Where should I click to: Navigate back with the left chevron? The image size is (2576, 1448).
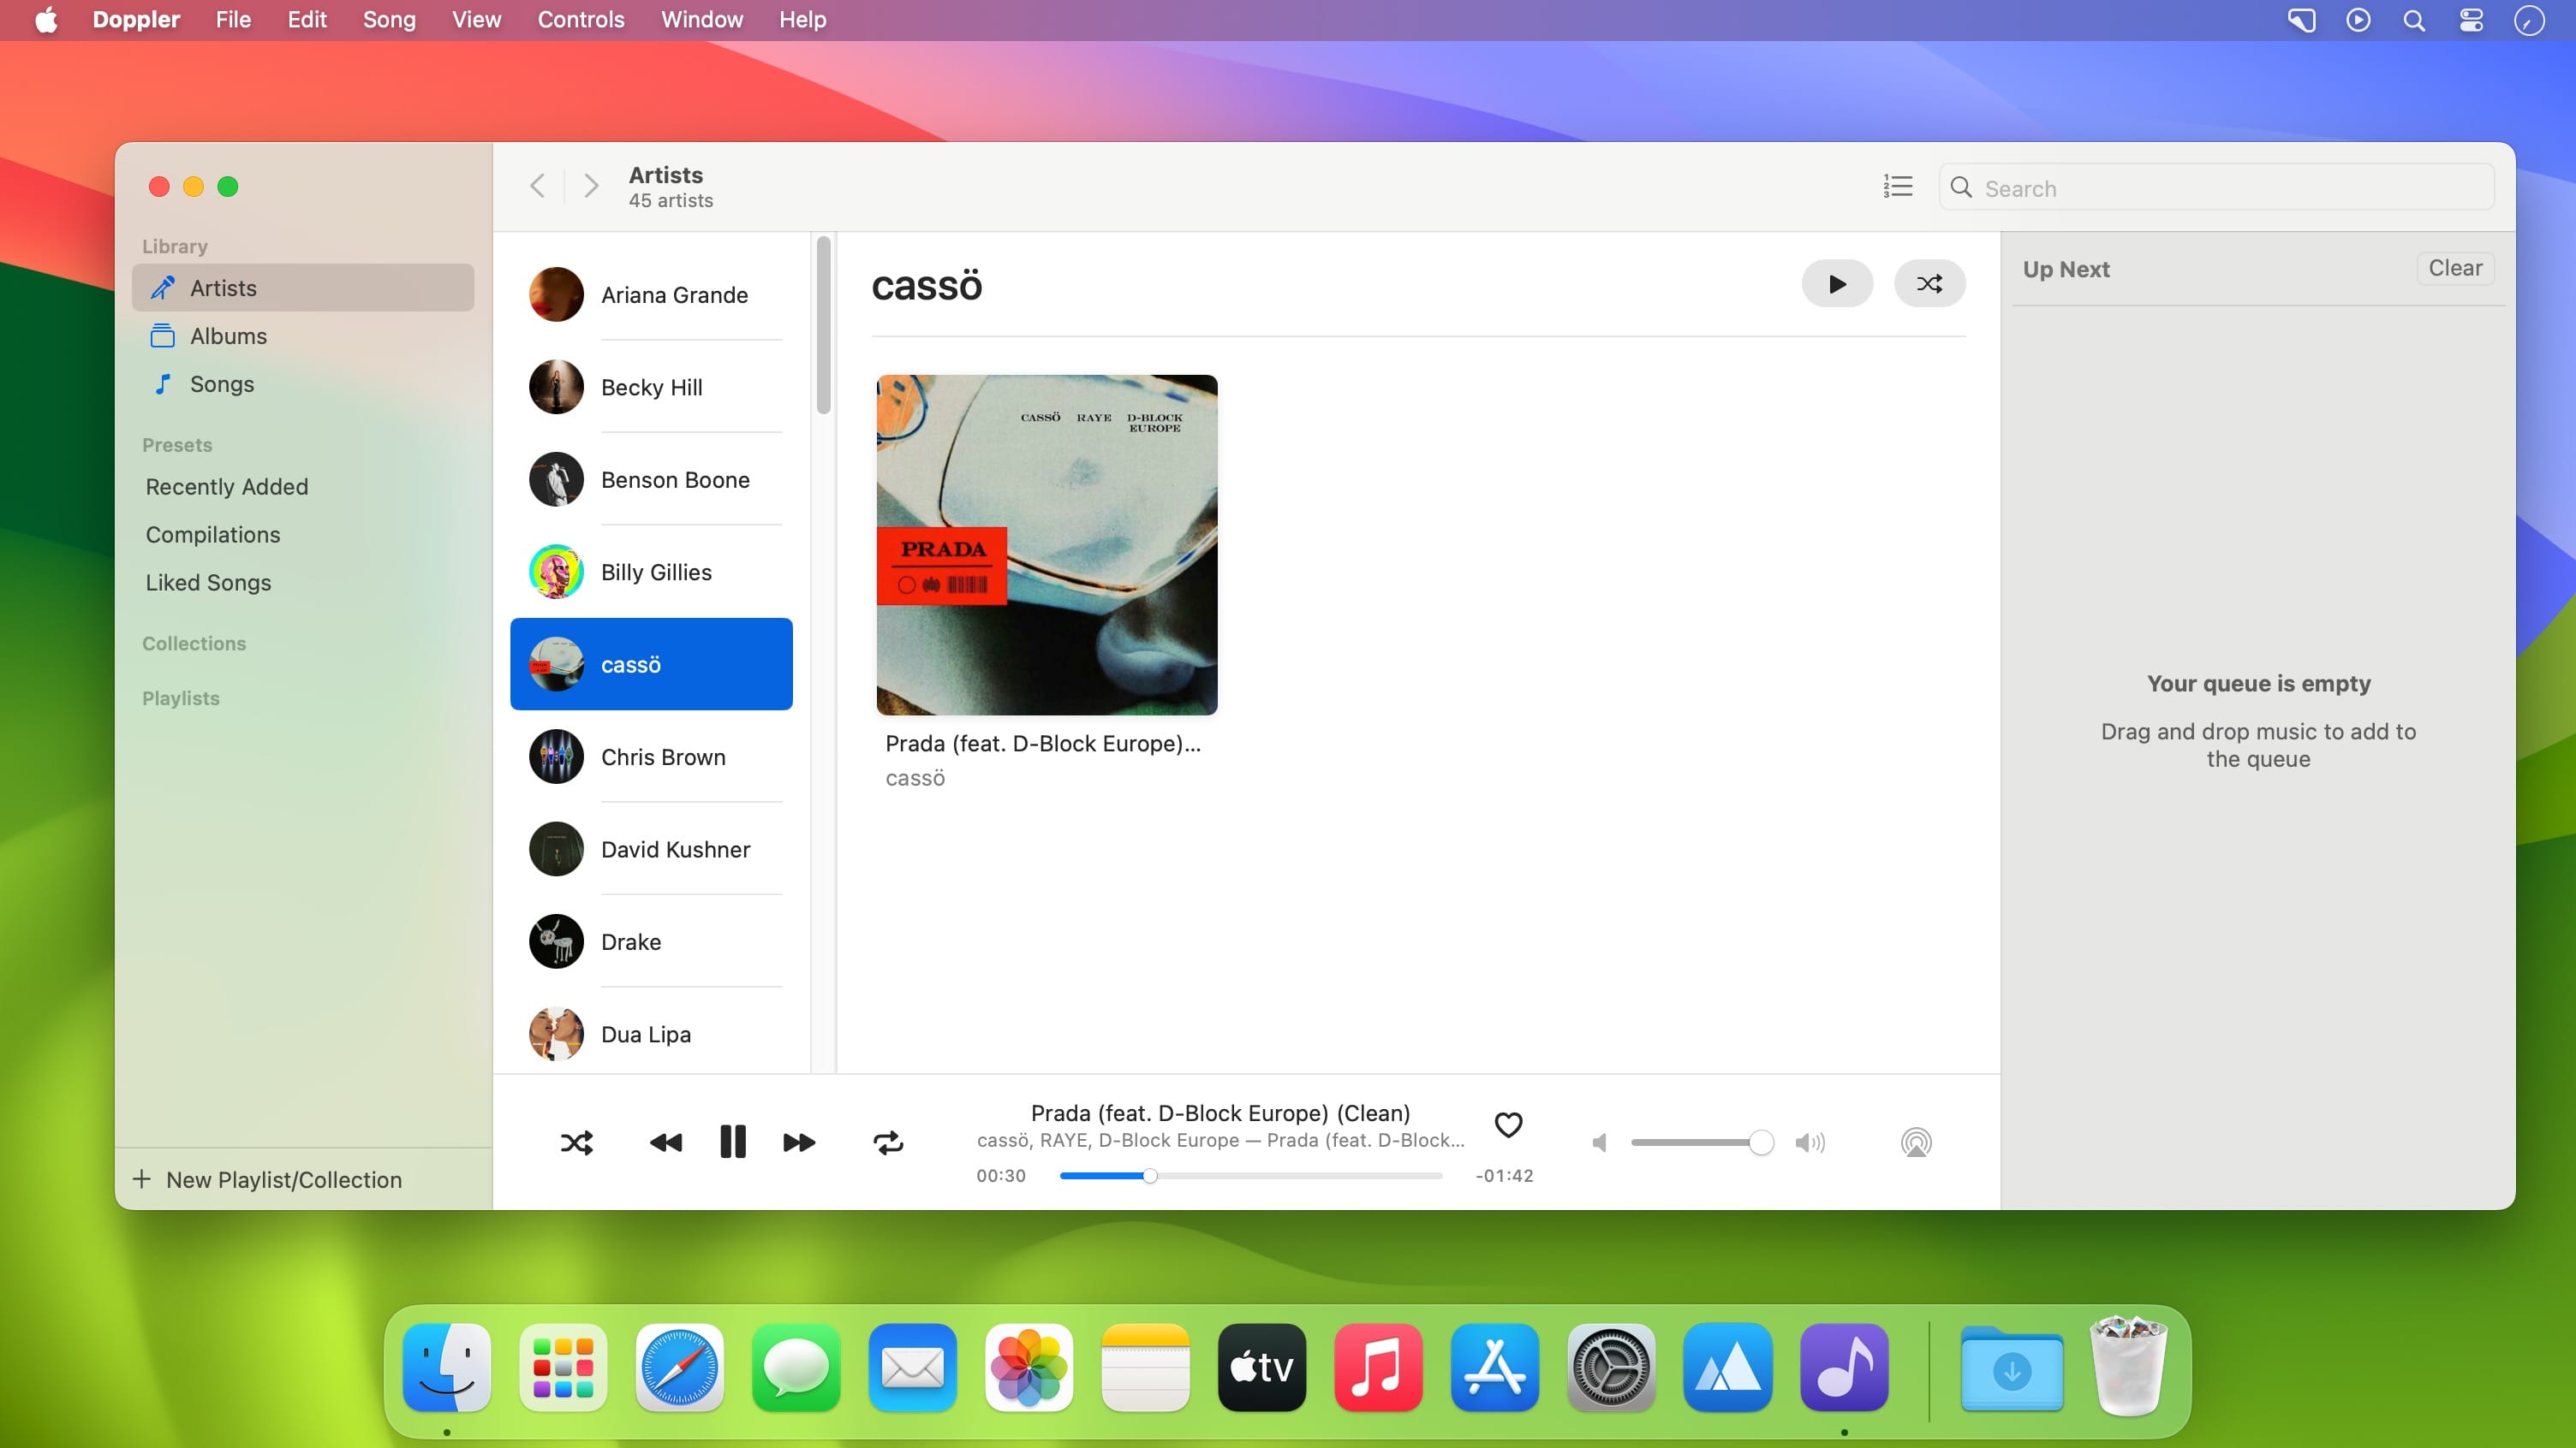pyautogui.click(x=537, y=186)
